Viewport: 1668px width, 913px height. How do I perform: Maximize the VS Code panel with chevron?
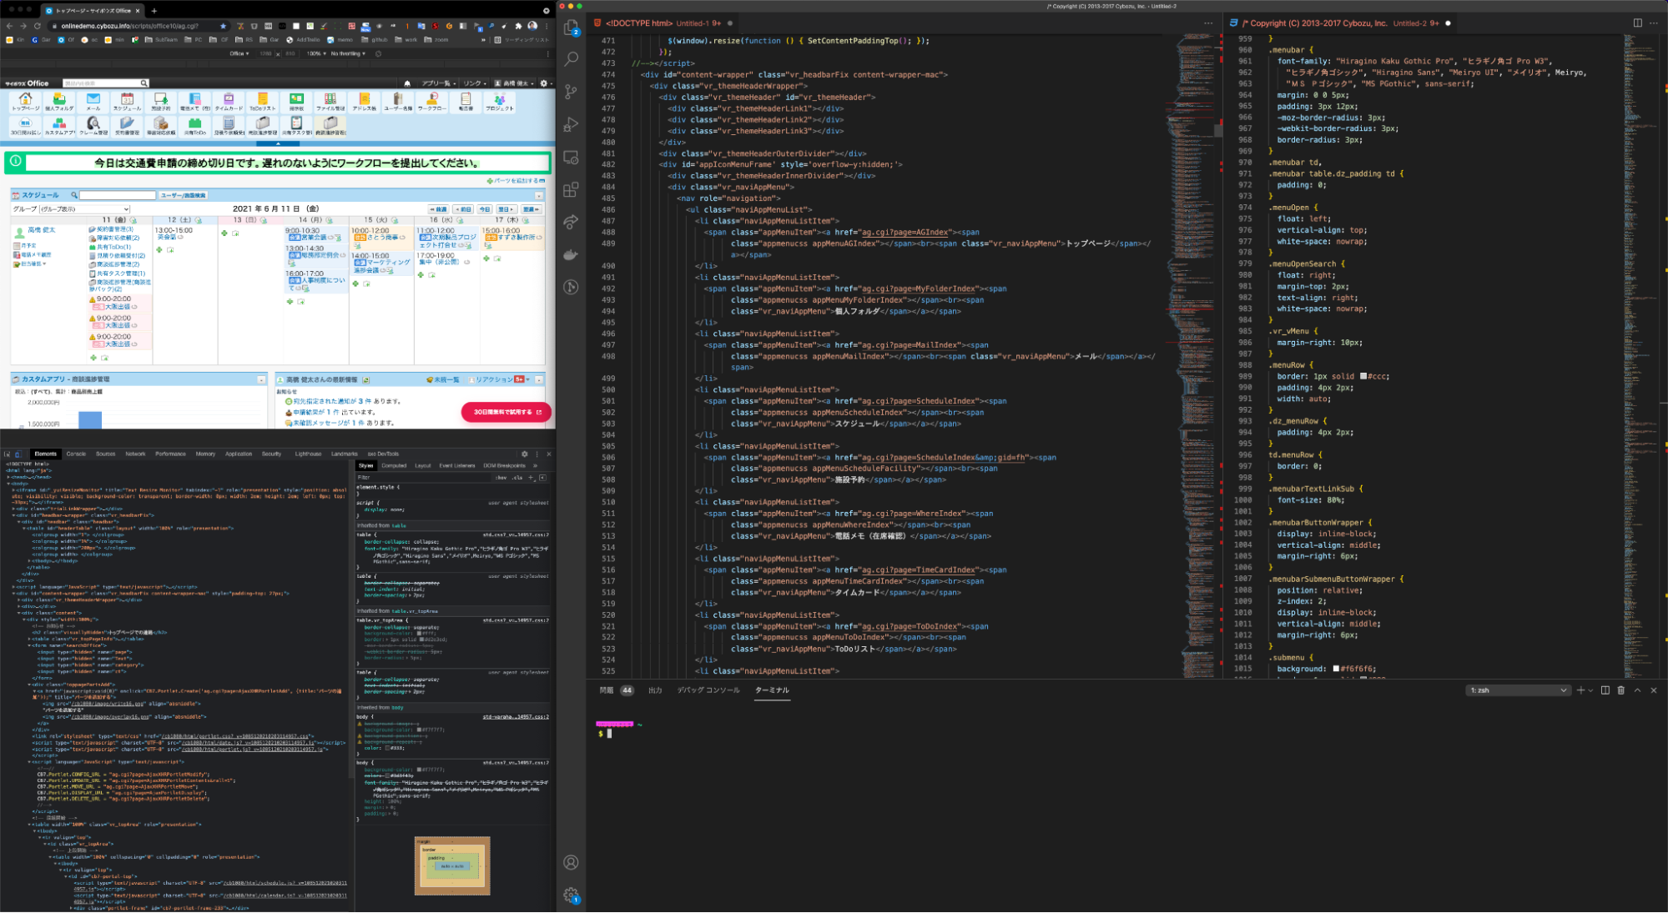coord(1637,690)
